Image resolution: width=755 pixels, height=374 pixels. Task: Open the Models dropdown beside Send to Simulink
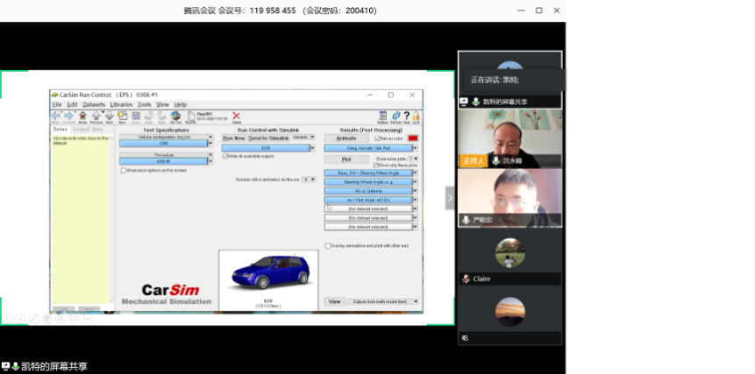(x=303, y=138)
